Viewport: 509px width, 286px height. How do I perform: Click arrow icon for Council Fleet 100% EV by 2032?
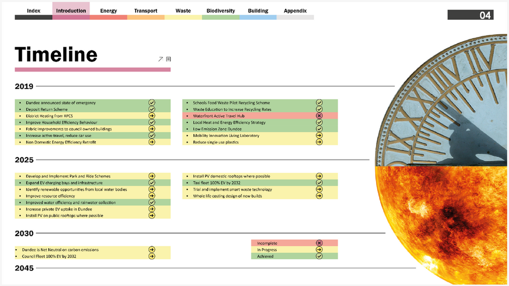152,256
